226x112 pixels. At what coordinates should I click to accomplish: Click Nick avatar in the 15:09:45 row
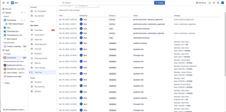[81, 20]
